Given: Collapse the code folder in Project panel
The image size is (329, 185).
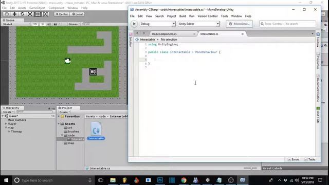Looking at the screenshot, I should (62, 135).
